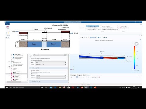Choose Cut Line Direction tool
Viewport: 146px width, 109px height.
[105, 26]
